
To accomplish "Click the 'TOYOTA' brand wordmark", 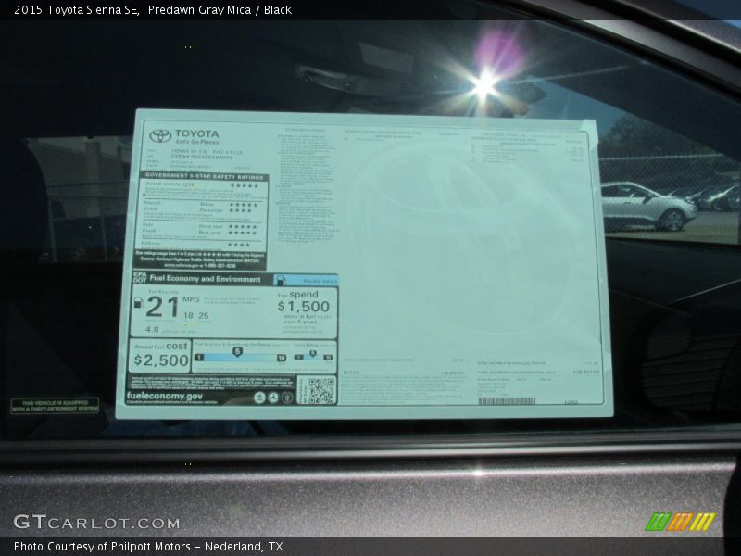I will pyautogui.click(x=197, y=133).
